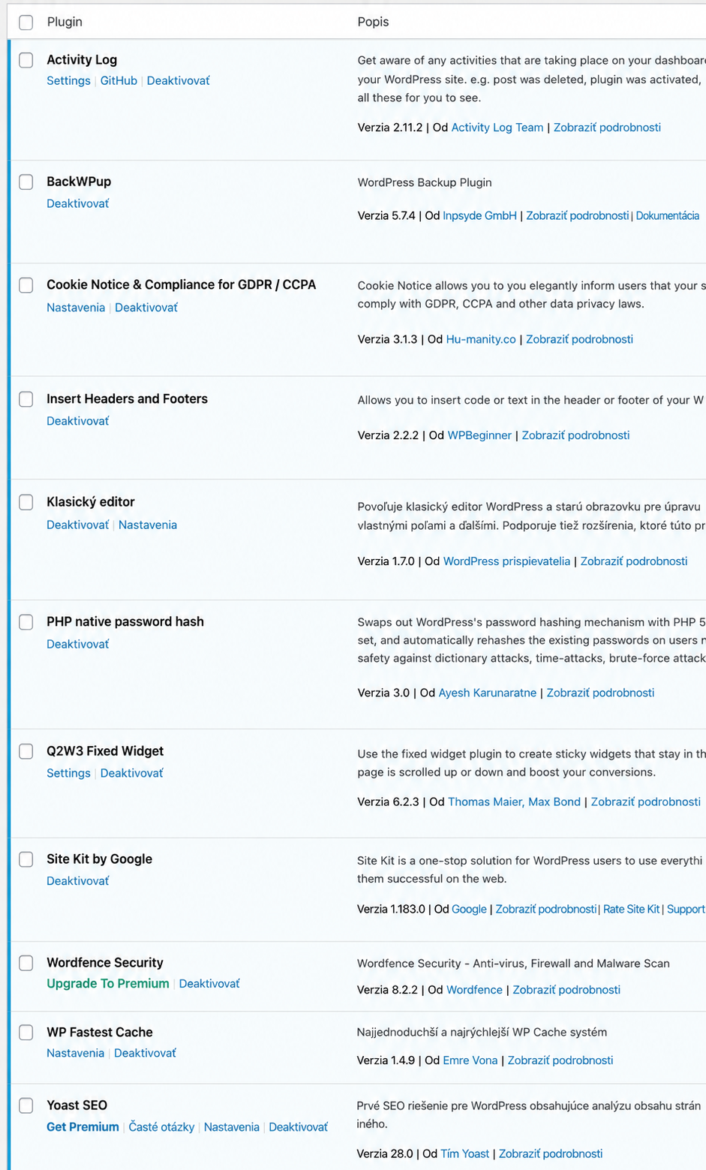Viewport: 706px width, 1170px height.
Task: Click the Plugin column header
Action: point(65,22)
